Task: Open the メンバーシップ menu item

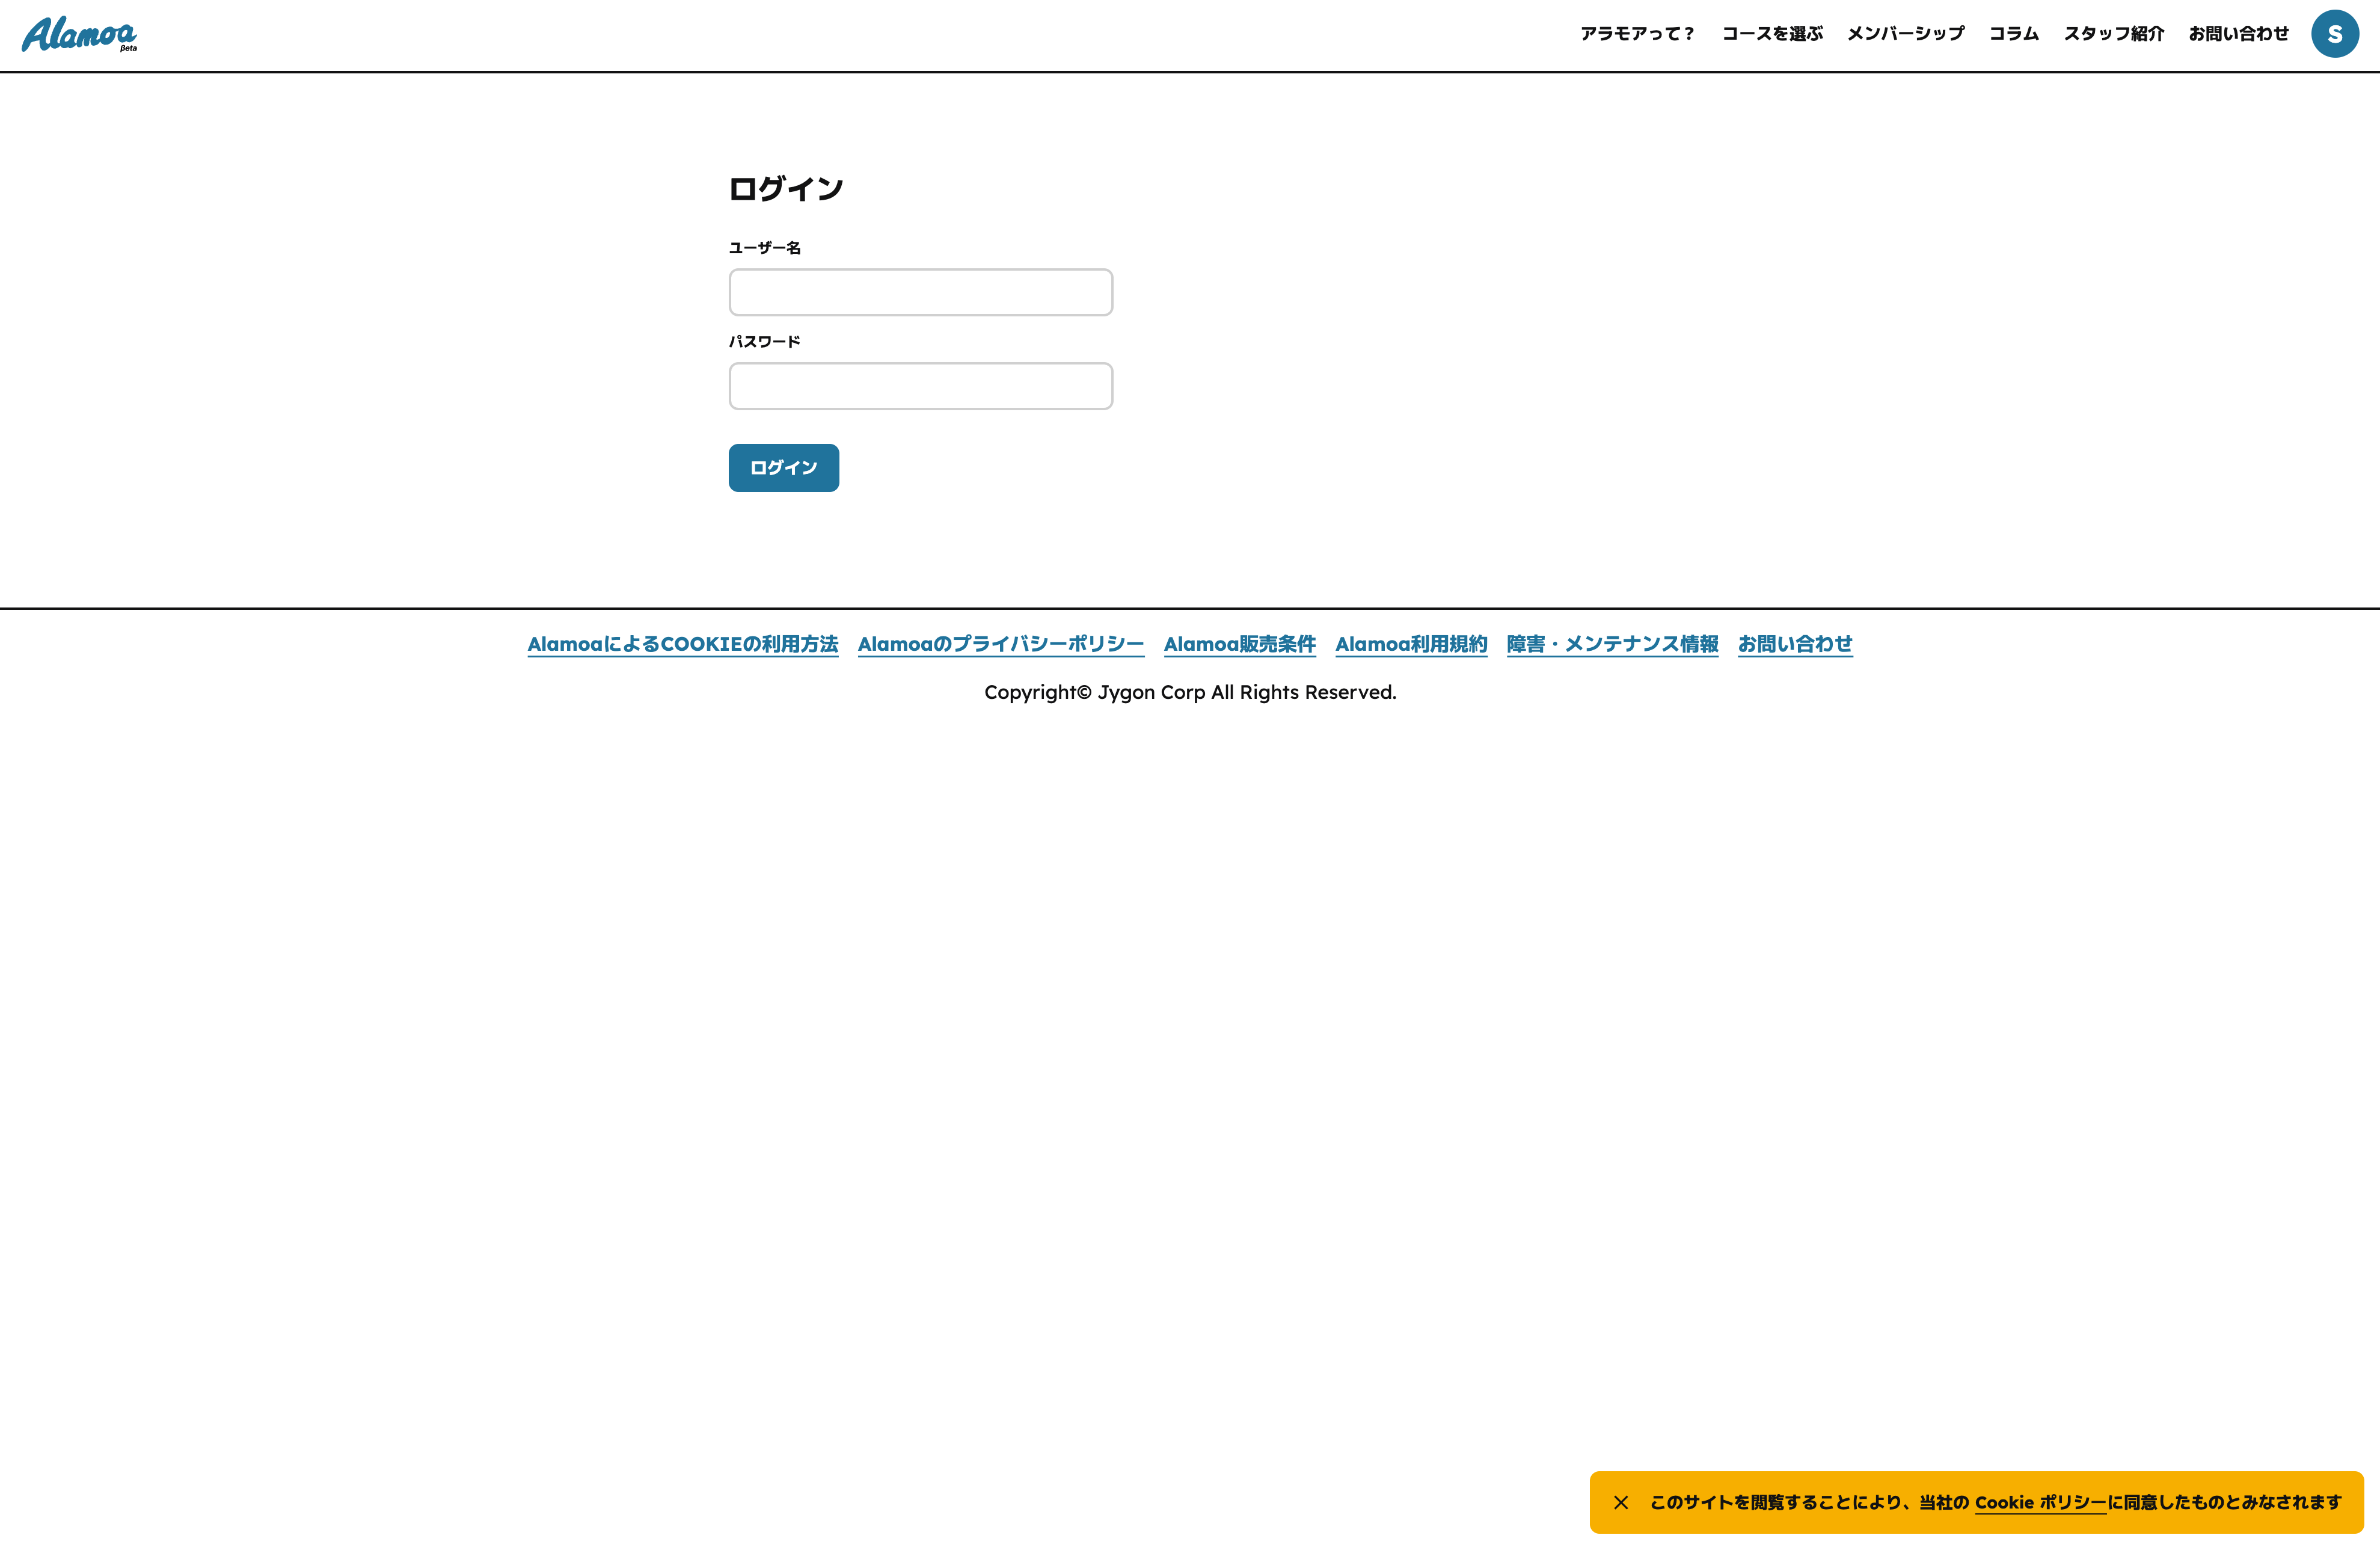Action: (1905, 34)
